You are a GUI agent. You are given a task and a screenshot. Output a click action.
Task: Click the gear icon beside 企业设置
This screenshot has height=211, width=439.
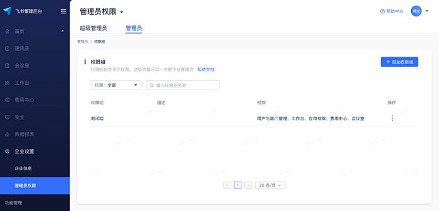pyautogui.click(x=8, y=151)
